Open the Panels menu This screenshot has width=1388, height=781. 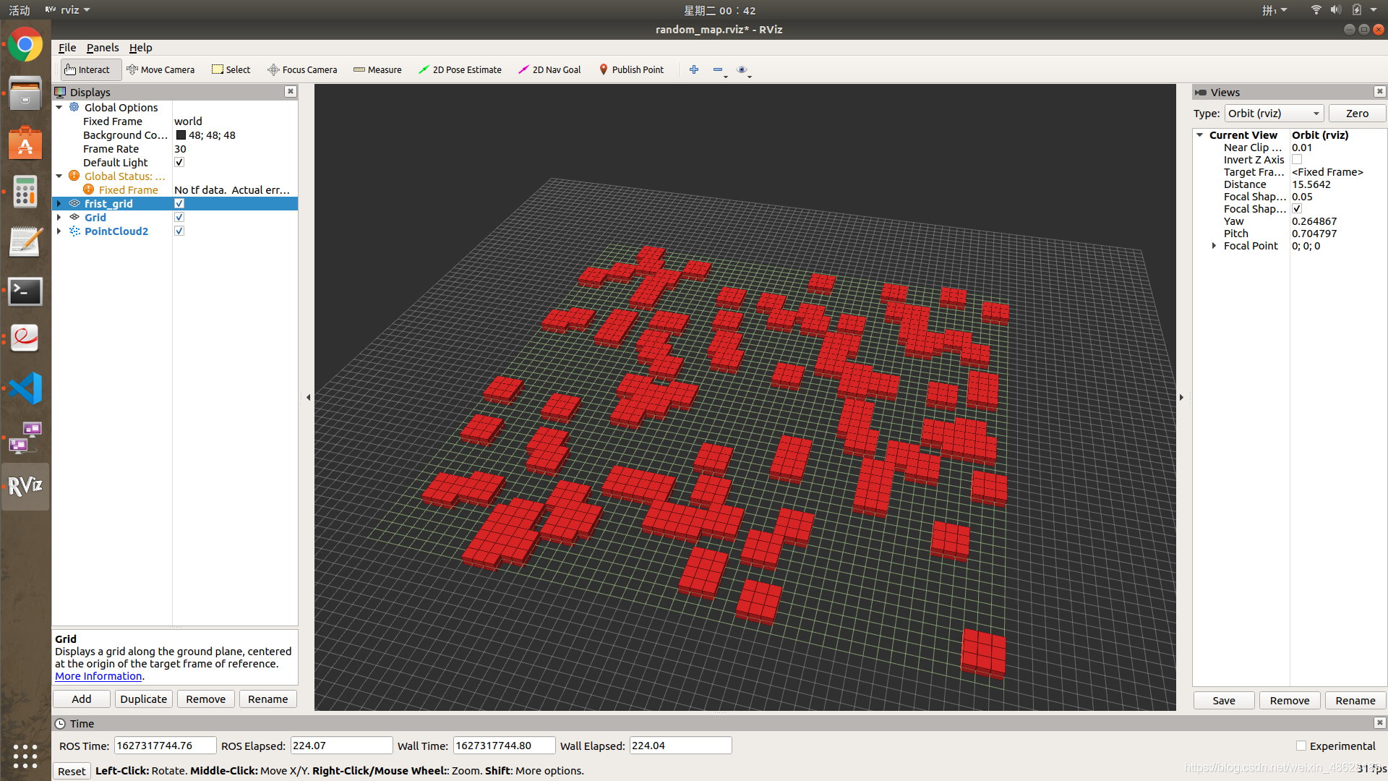[x=103, y=48]
